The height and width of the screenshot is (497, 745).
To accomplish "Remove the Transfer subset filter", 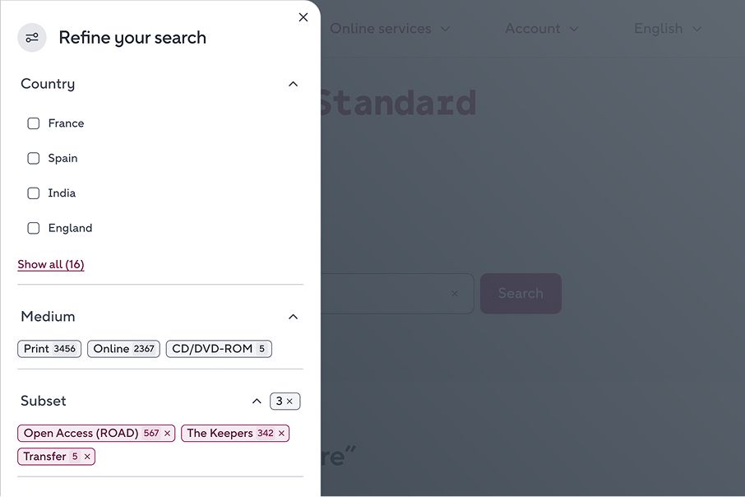I will coord(88,456).
